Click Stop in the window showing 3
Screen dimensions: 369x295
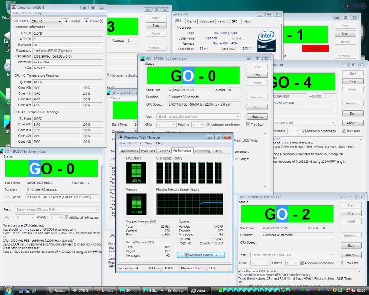[156, 26]
